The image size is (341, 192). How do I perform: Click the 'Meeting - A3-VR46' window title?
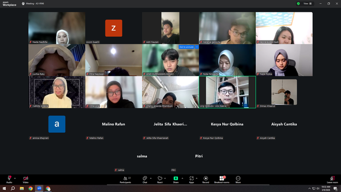[x=35, y=4]
